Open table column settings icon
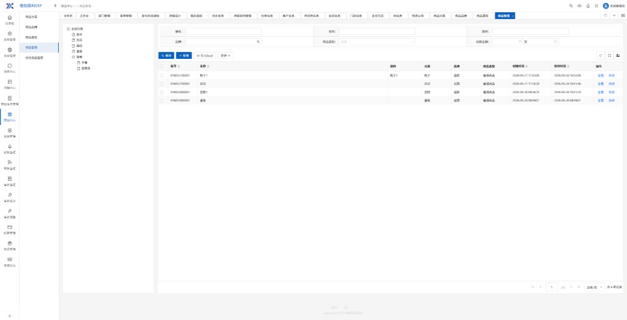The image size is (627, 320). coord(618,56)
